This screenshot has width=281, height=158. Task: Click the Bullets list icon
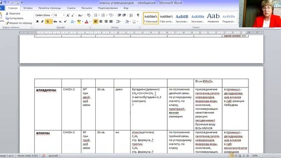[x=96, y=15]
